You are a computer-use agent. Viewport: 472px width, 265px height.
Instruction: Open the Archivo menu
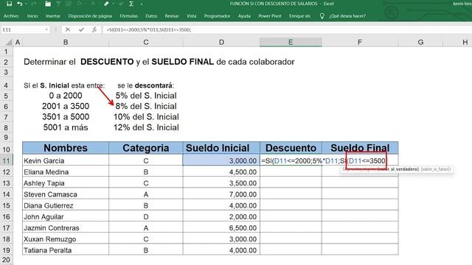point(11,16)
